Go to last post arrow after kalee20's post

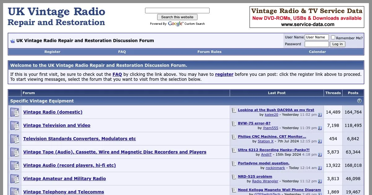320,115
